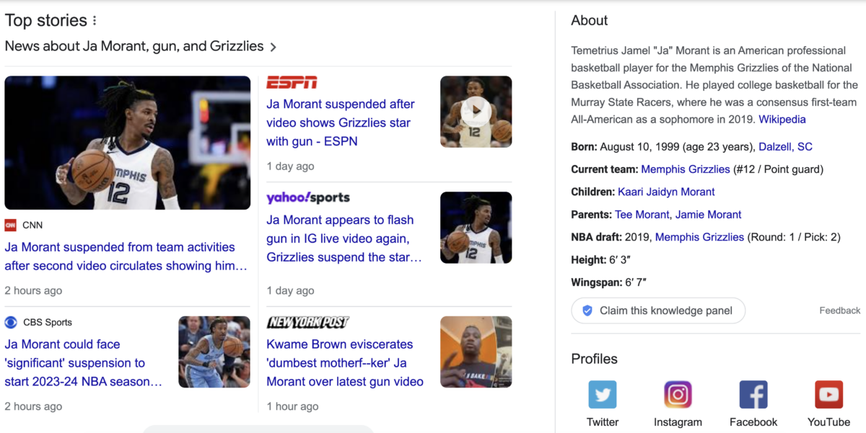The height and width of the screenshot is (433, 866).
Task: Click 'Claim this knowledge panel' button
Action: pos(658,311)
